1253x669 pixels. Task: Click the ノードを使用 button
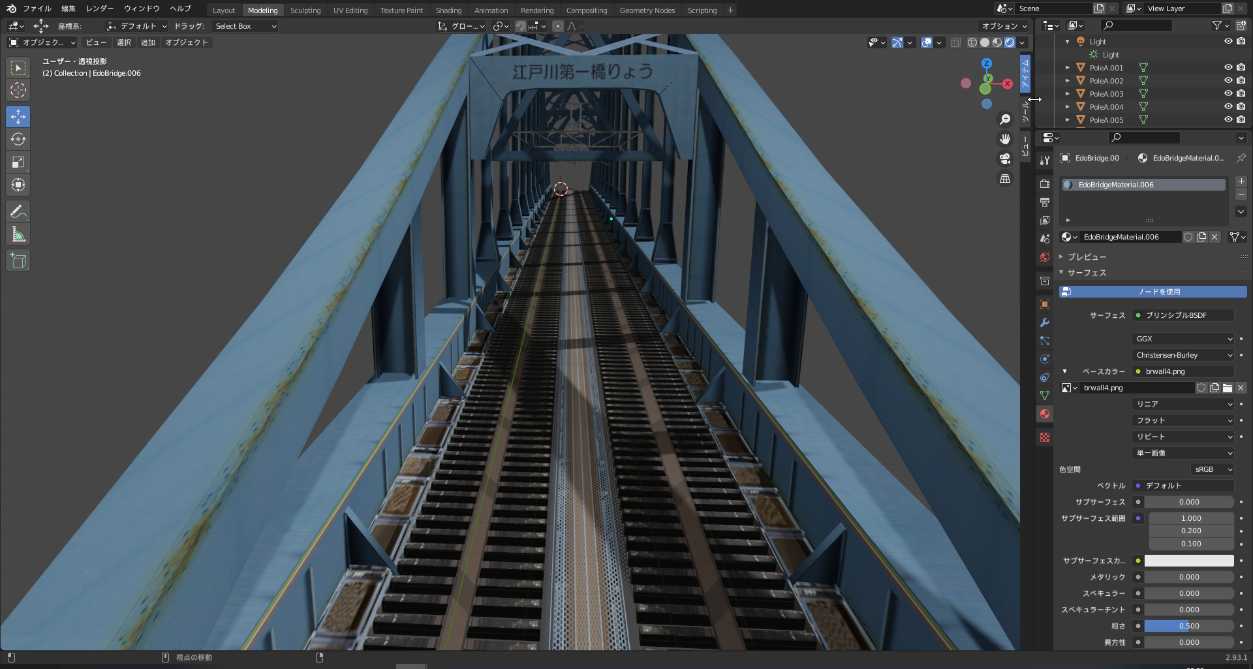tap(1152, 292)
